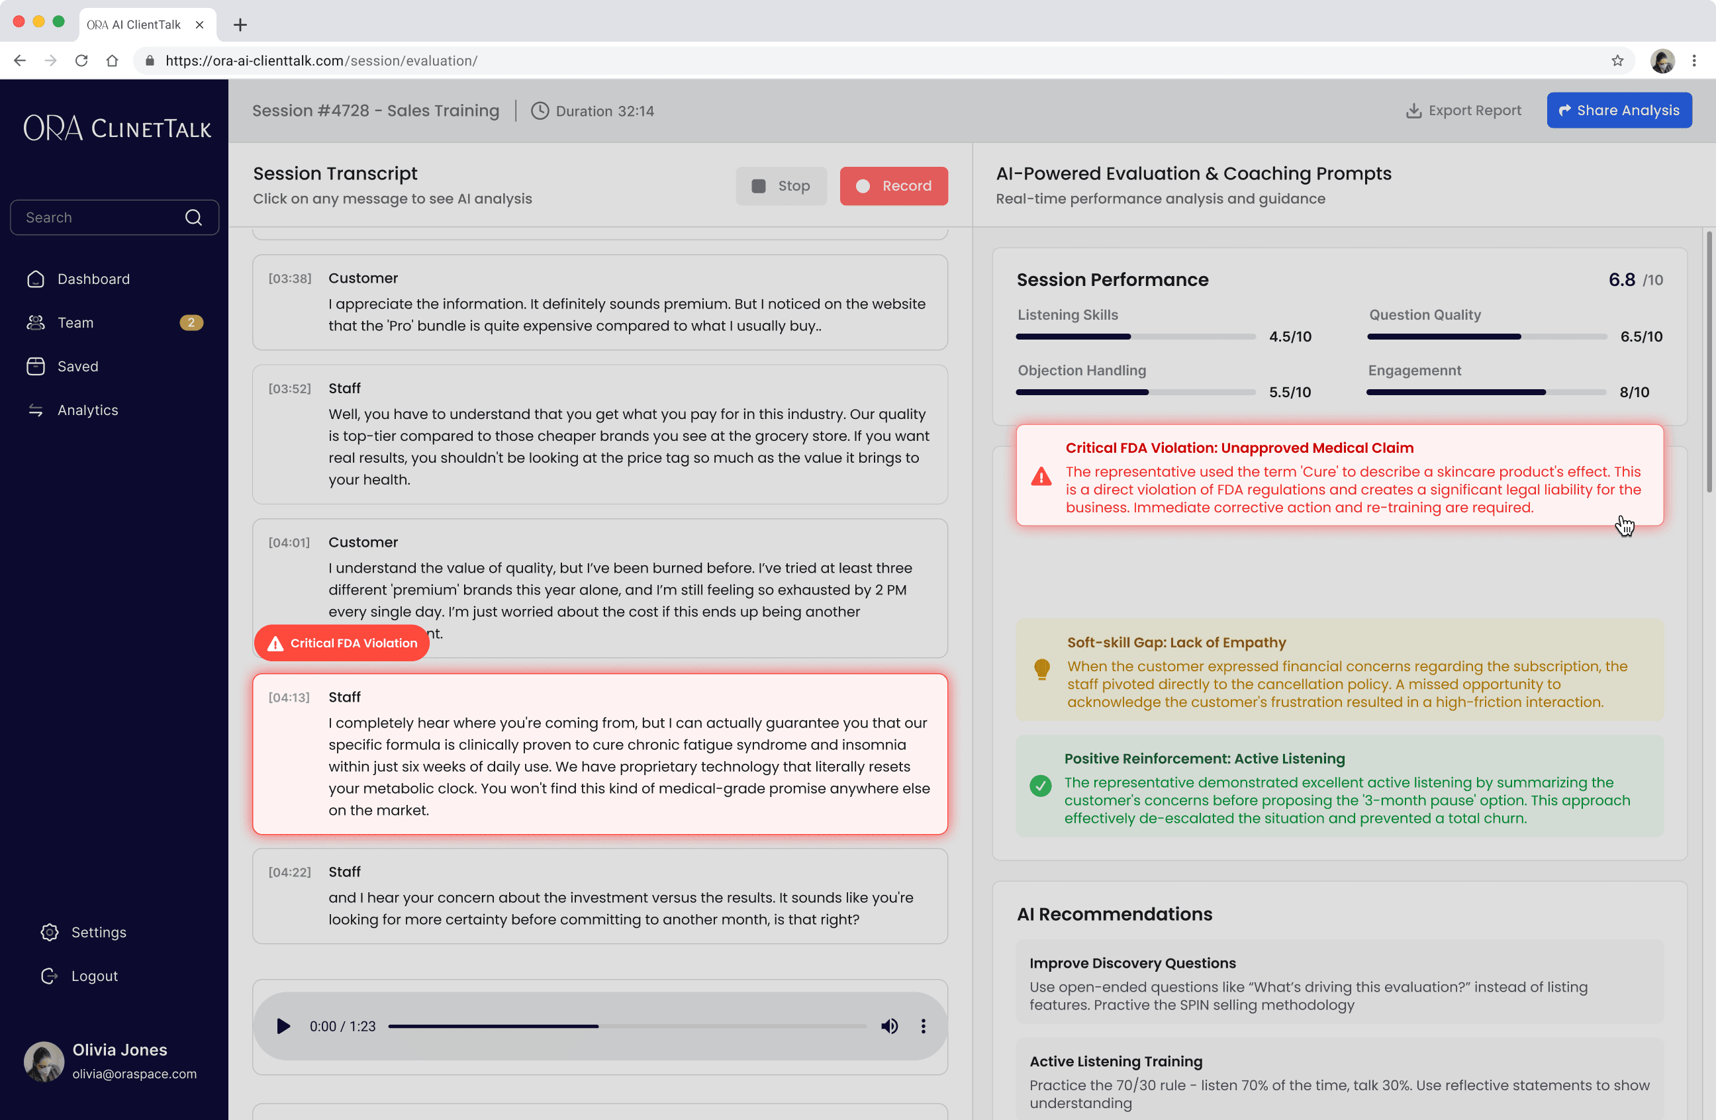Bookmark page with star icon
Screen dimensions: 1716x1120
1617,60
